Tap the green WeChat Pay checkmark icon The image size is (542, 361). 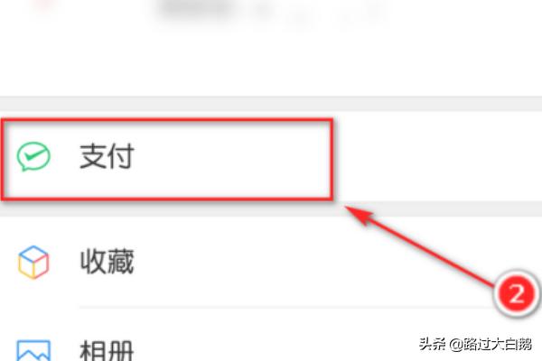click(x=33, y=156)
